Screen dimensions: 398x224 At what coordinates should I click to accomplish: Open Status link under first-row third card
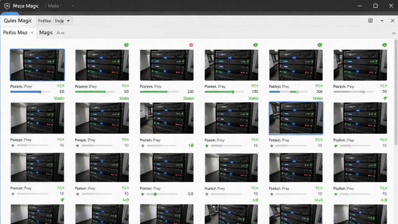tap(189, 98)
